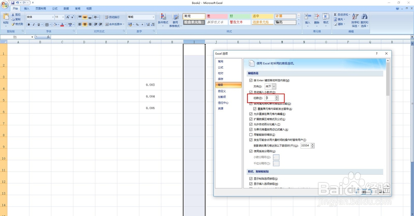This screenshot has width=414, height=216.
Task: Toggle 允许自动百分比输入 checkbox
Action: pyautogui.click(x=251, y=125)
